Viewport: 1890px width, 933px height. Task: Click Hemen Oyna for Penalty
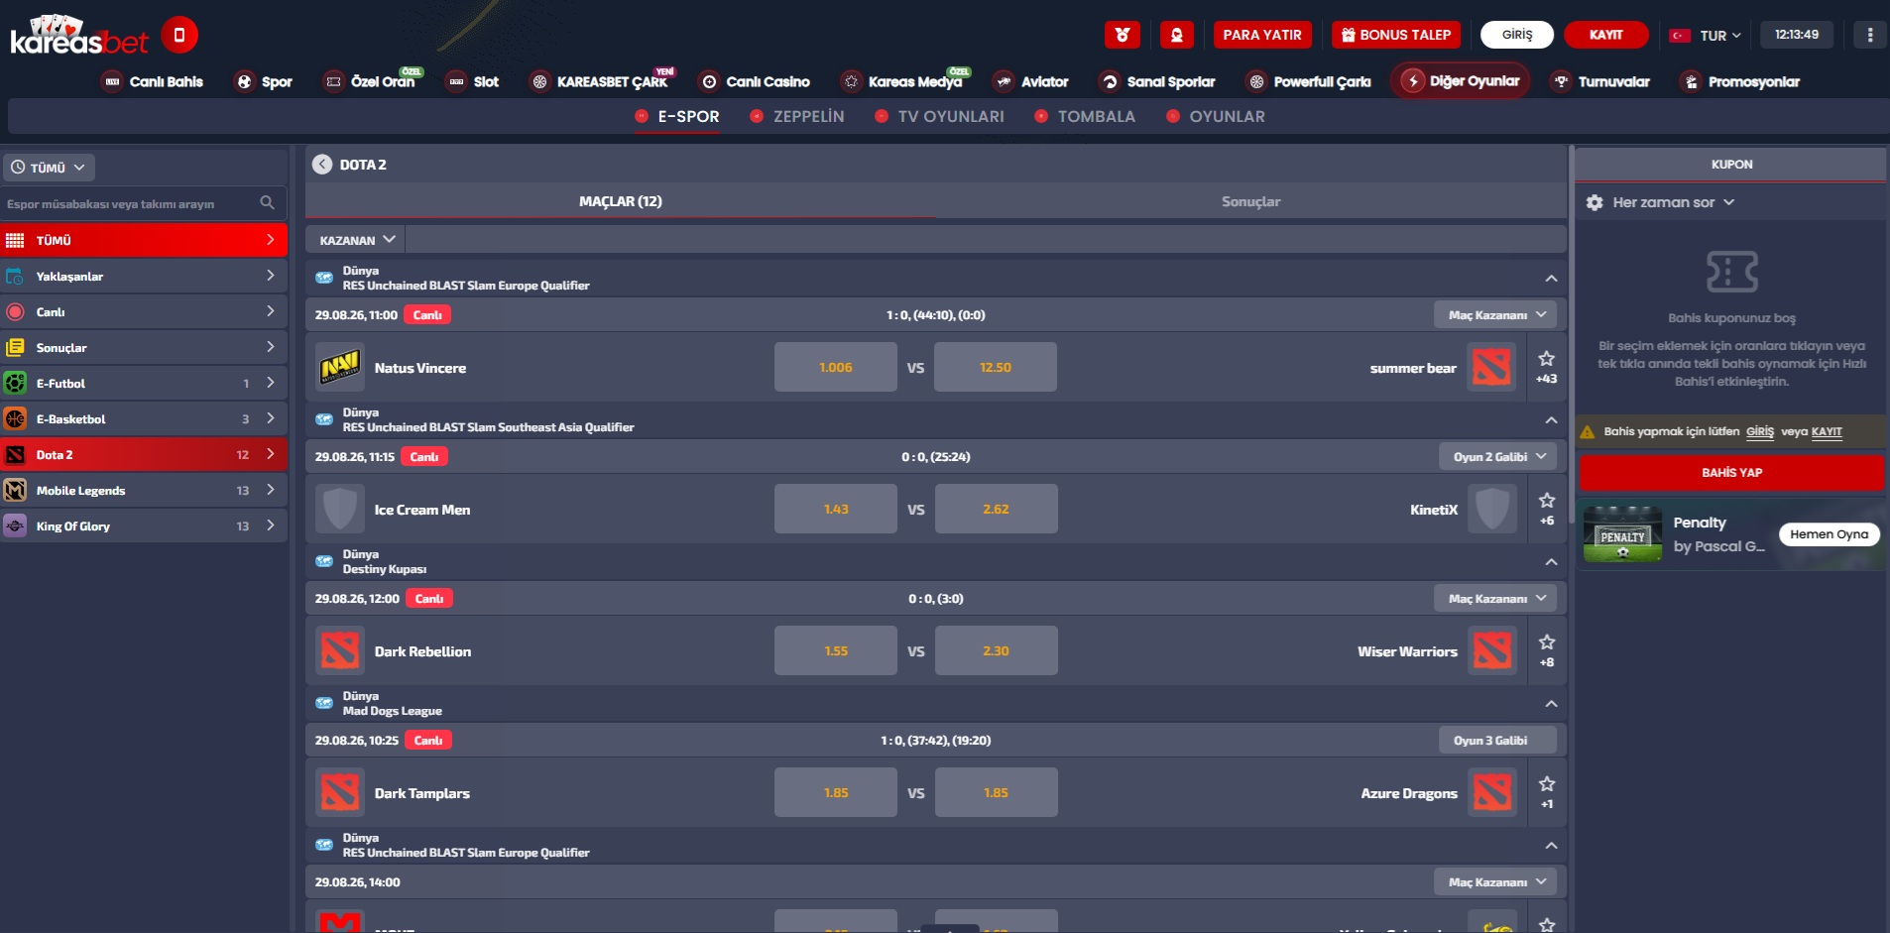point(1830,534)
